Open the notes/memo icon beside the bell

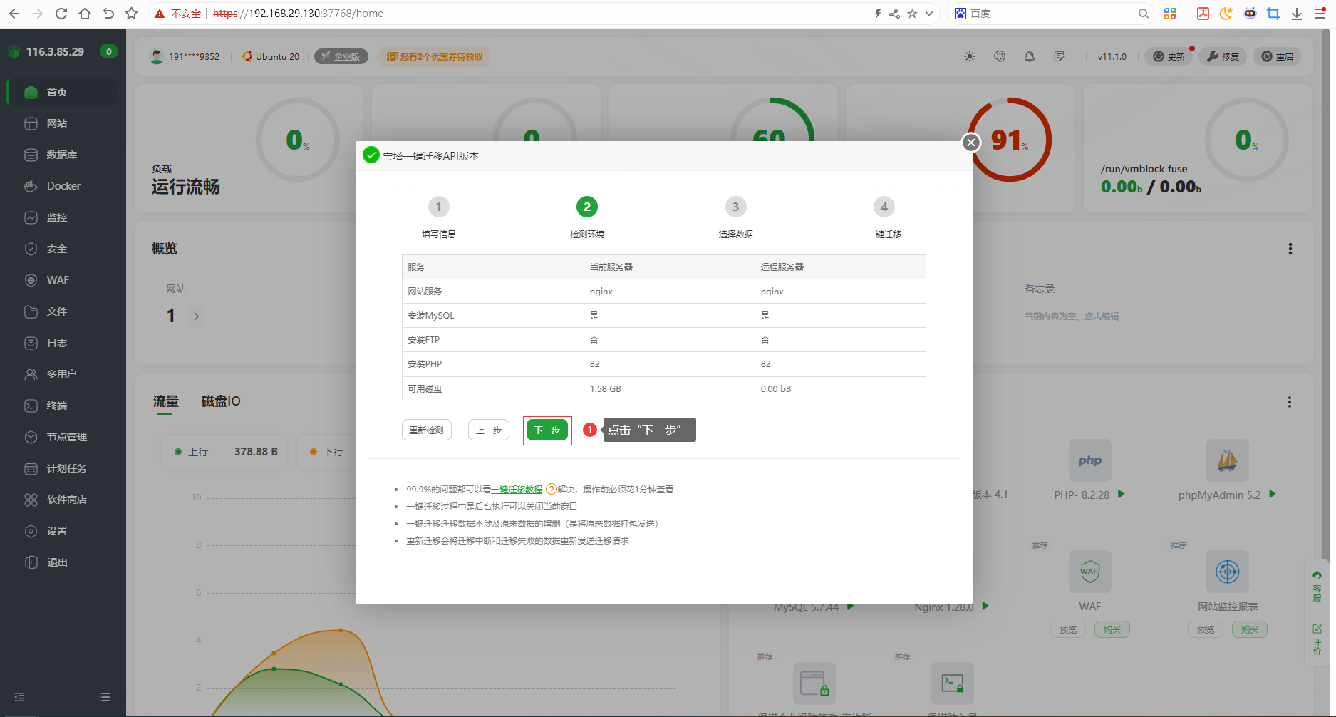pyautogui.click(x=1060, y=56)
